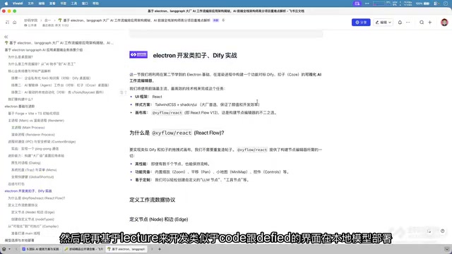
Task: Select outline item 系统托盘 (Tray) 与菜单 (Menu)
Action: [34, 170]
